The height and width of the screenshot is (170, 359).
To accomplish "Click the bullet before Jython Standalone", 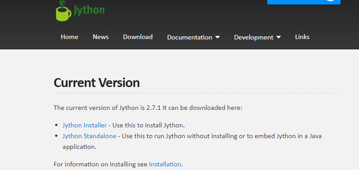I will coord(56,136).
